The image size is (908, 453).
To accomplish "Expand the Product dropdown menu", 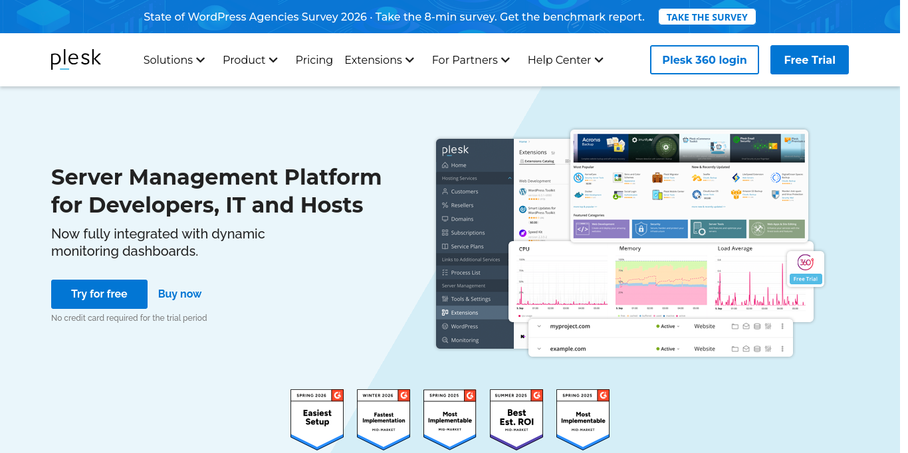I will [250, 60].
